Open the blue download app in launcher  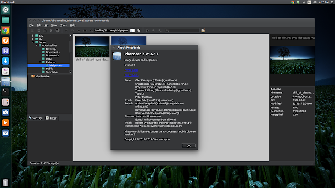[6, 61]
